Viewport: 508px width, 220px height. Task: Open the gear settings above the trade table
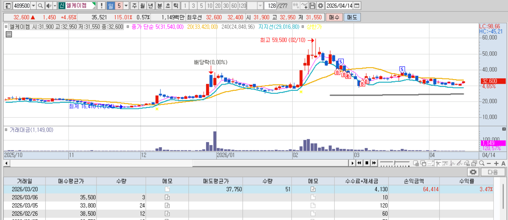[x=473, y=172]
